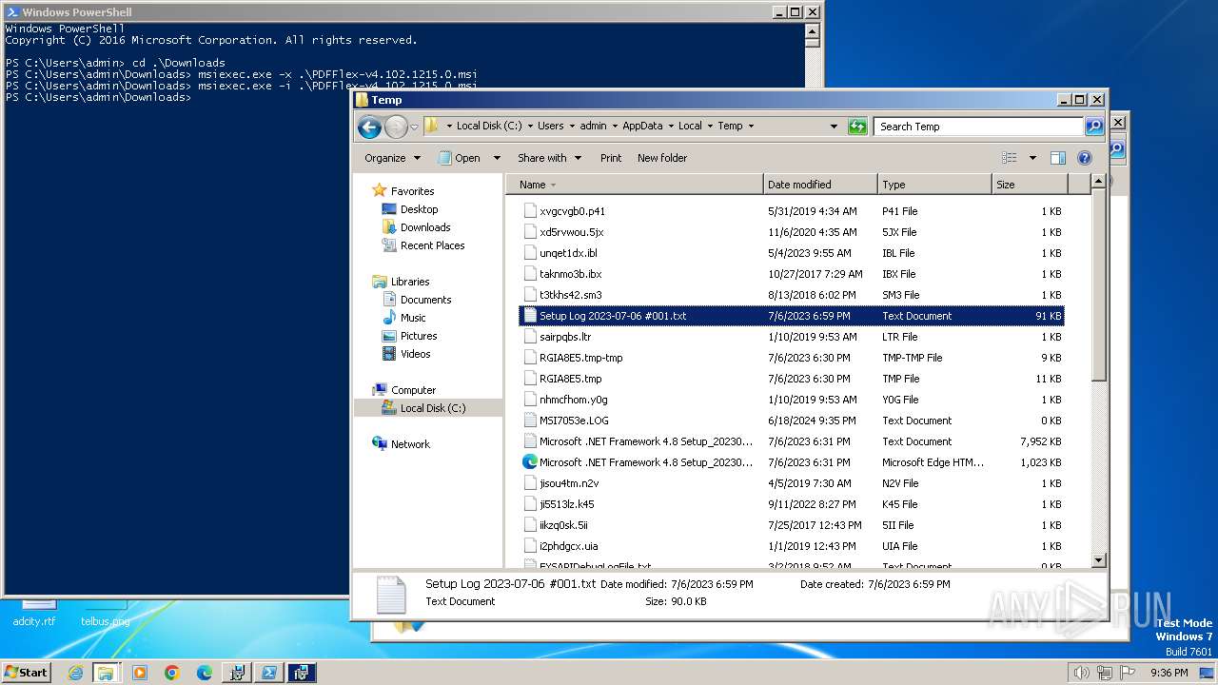Click the Open toolbar button
The width and height of the screenshot is (1218, 685).
(x=461, y=158)
